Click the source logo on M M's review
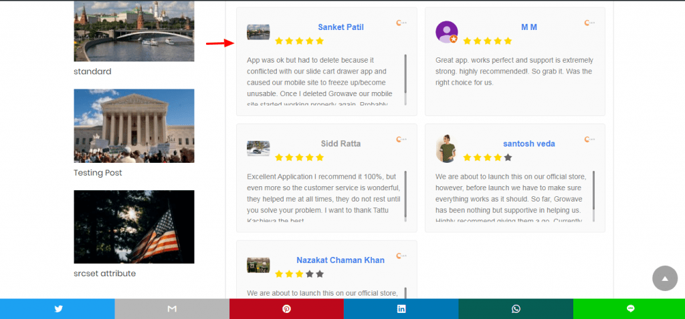The image size is (685, 319). coord(589,23)
